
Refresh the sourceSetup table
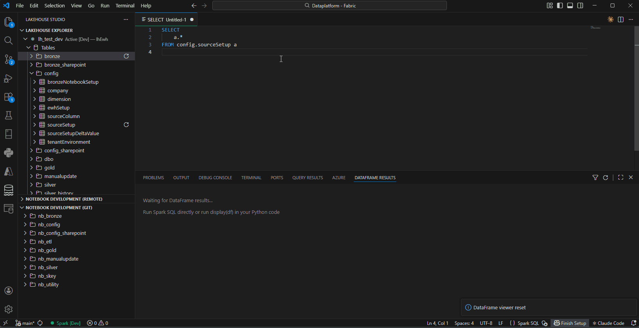(126, 125)
